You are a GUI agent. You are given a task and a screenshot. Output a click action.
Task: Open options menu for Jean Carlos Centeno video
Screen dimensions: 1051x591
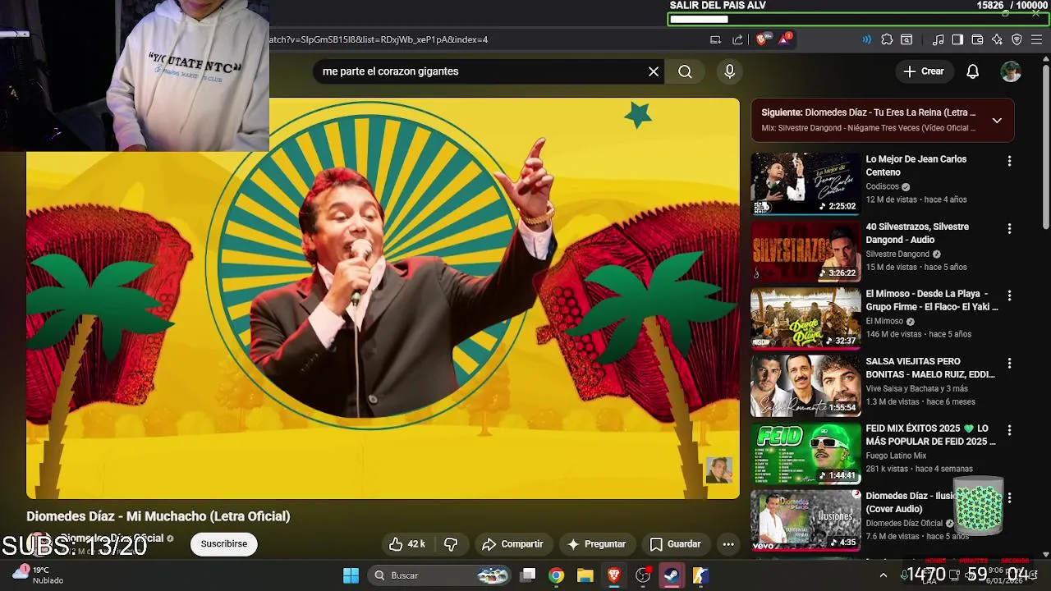tap(1009, 162)
